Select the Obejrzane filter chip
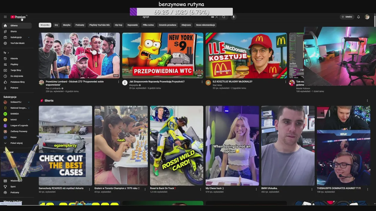 pos(186,25)
